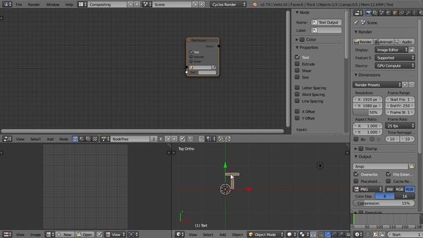Click the Animation render button
423x238 pixels.
(383, 42)
